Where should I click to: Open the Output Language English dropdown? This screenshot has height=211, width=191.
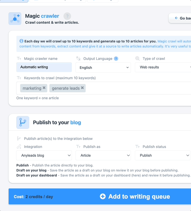[x=103, y=67]
